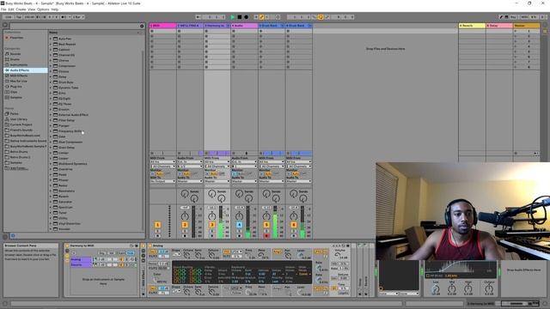
Task: Select Drums category in browser
Action: (15, 59)
